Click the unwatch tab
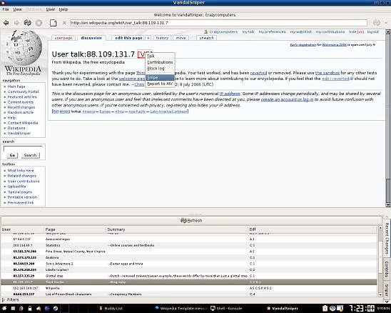The image size is (391, 313). (x=206, y=38)
